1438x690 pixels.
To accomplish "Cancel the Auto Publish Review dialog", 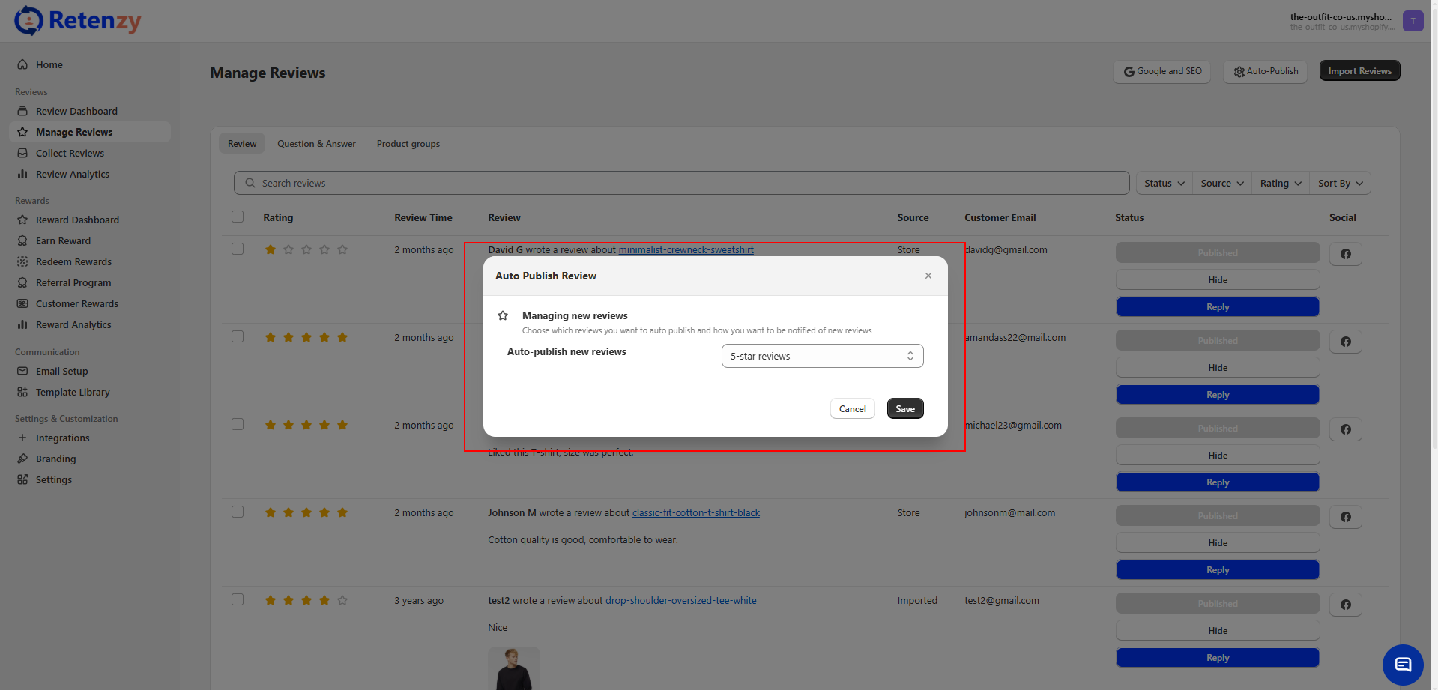I will pyautogui.click(x=853, y=408).
